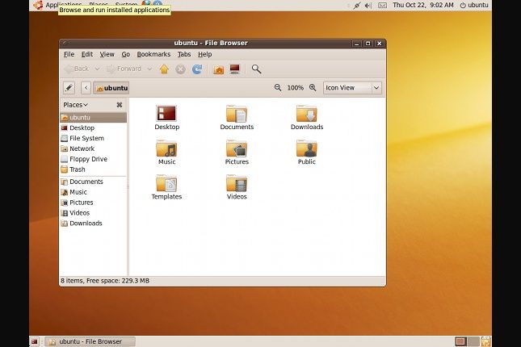Click the 100% zoom level label
Viewport: 521px width, 347px height.
coord(295,88)
